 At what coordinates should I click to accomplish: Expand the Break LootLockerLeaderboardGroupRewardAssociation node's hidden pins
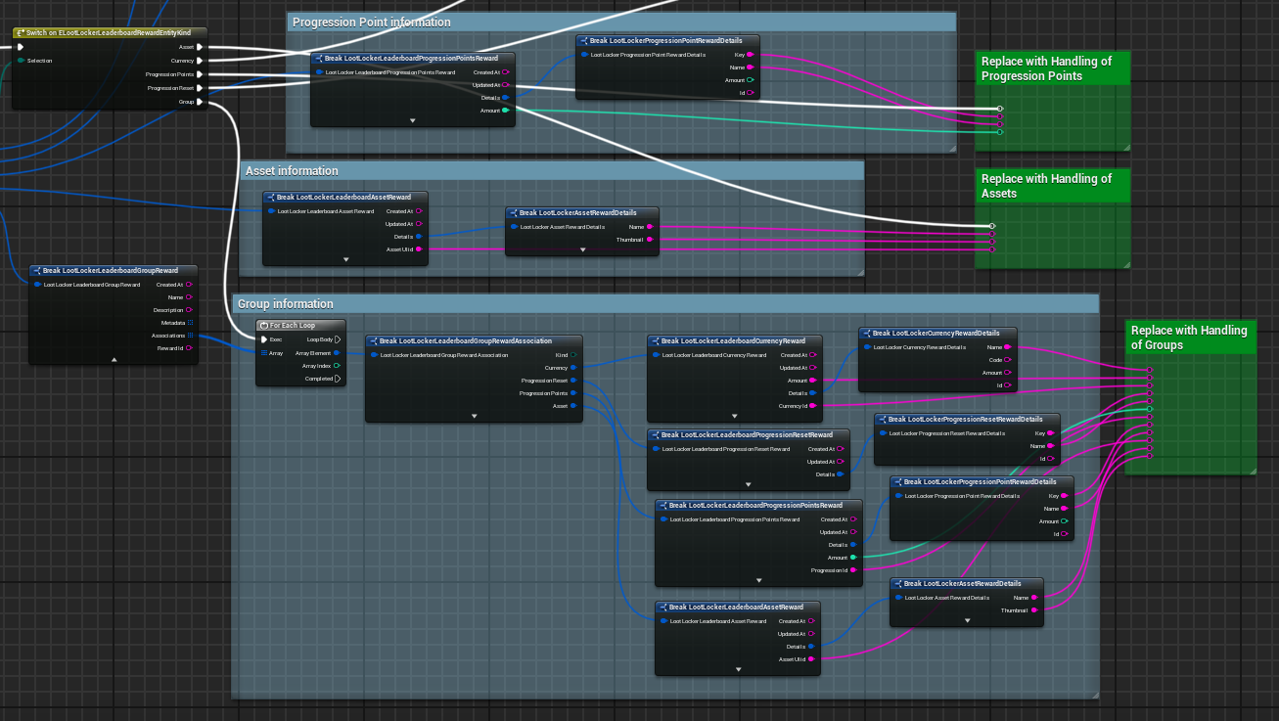[x=474, y=415]
